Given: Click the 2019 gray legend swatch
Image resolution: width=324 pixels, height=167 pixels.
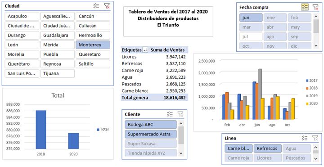Looking at the screenshot, I should 307,96.
